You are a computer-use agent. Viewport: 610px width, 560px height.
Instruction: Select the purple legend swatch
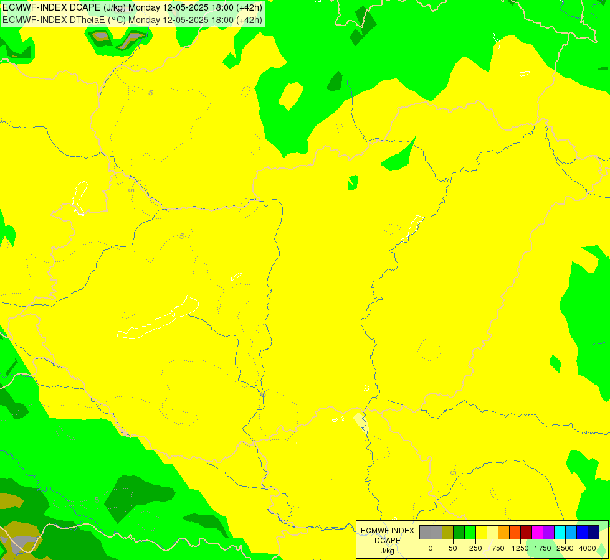(549, 533)
